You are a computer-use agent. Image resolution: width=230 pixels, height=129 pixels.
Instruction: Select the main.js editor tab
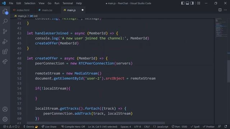click(72, 10)
